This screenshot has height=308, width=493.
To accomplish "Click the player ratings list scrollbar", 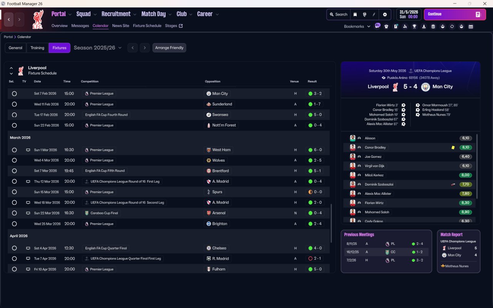I will pyautogui.click(x=477, y=166).
